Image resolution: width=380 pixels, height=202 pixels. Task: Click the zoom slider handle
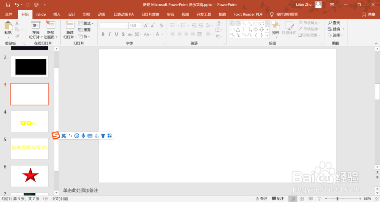[337, 199]
